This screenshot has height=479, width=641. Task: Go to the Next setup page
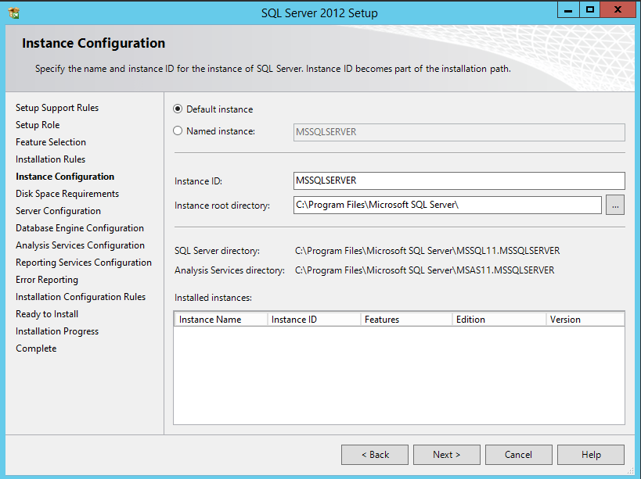click(x=446, y=455)
